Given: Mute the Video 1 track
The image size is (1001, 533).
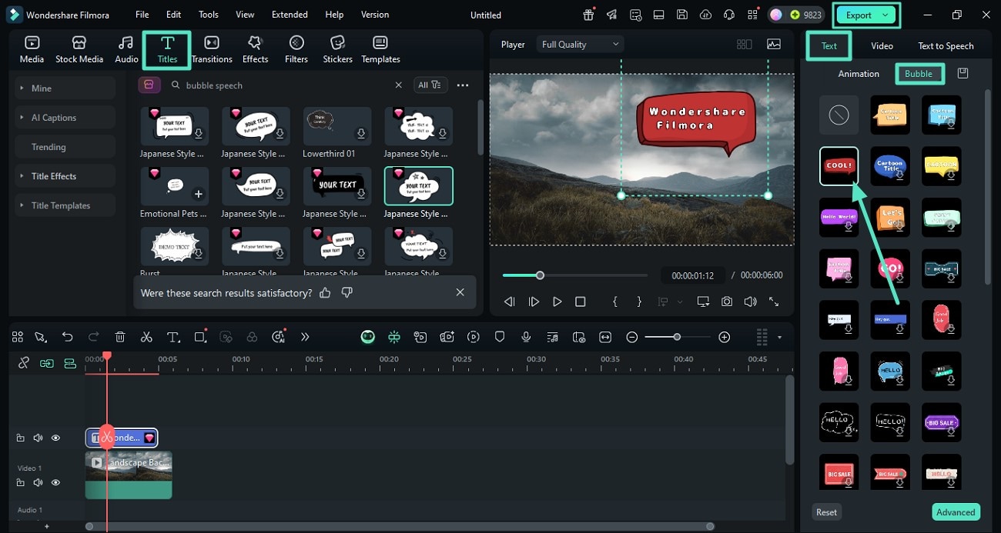Looking at the screenshot, I should pyautogui.click(x=38, y=482).
